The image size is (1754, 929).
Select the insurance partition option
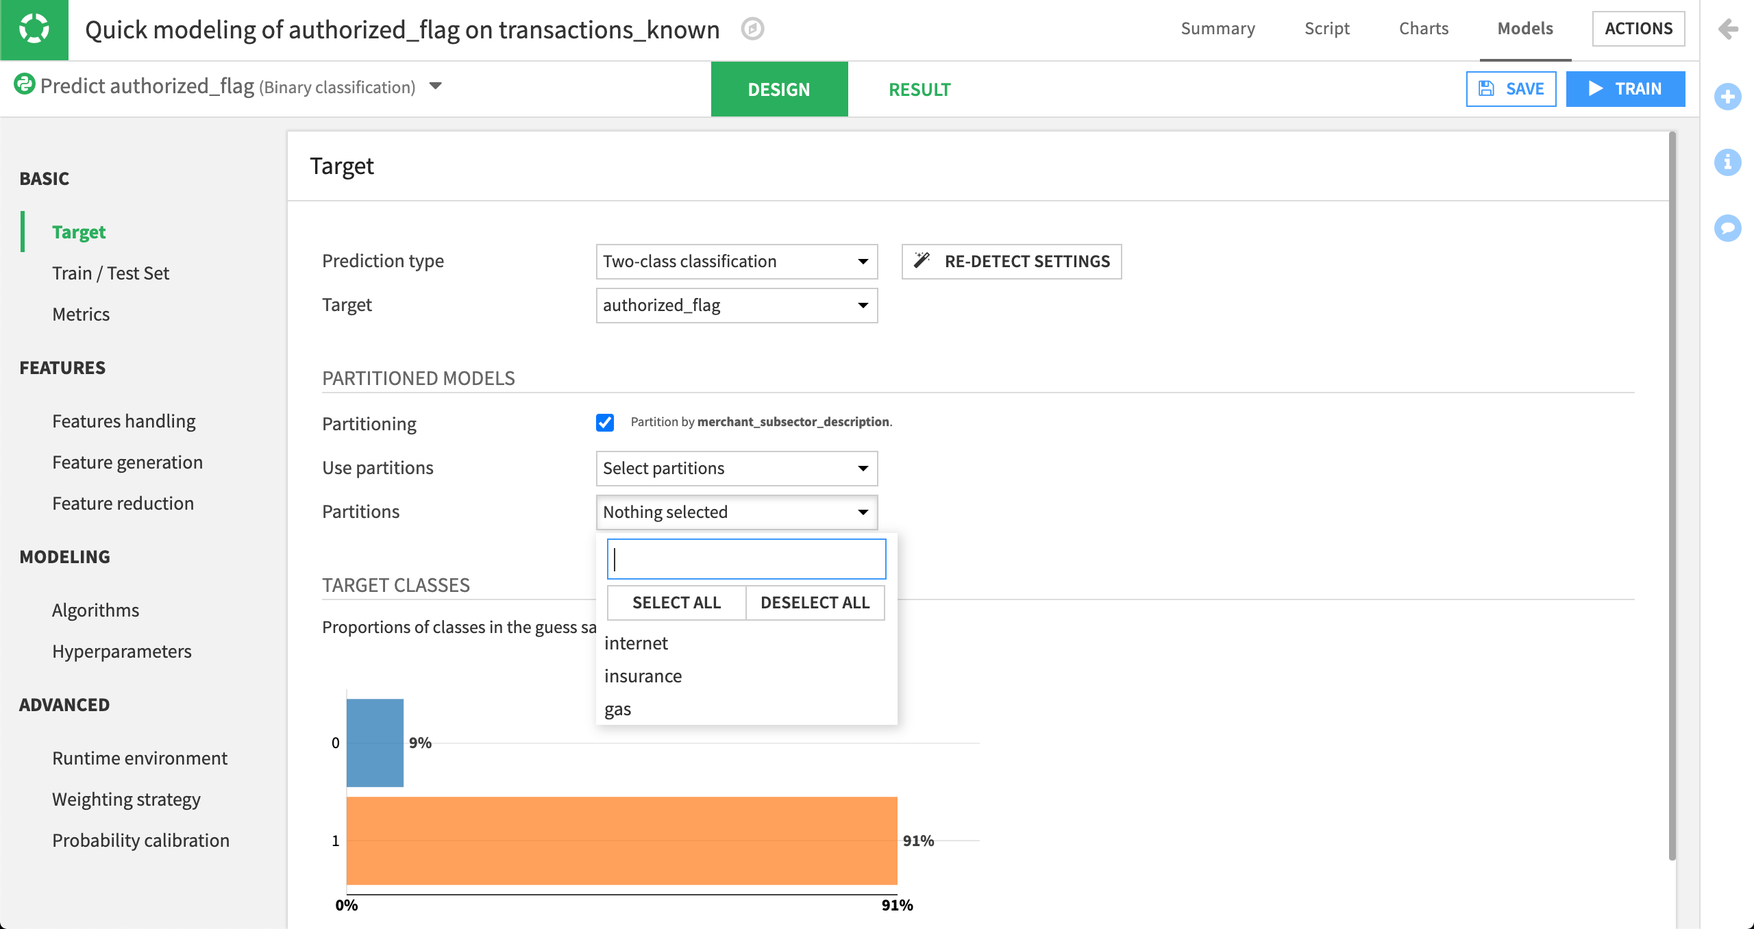643,676
